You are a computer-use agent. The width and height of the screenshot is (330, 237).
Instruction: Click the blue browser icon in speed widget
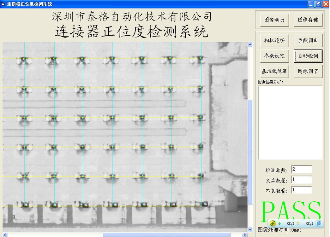coord(319,223)
